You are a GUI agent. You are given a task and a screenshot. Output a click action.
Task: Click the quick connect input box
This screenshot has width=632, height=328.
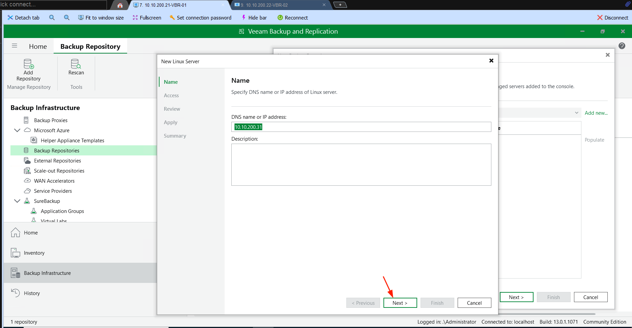pos(53,5)
